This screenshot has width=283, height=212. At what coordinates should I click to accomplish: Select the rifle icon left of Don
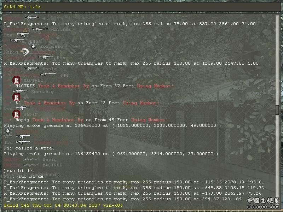[46, 57]
